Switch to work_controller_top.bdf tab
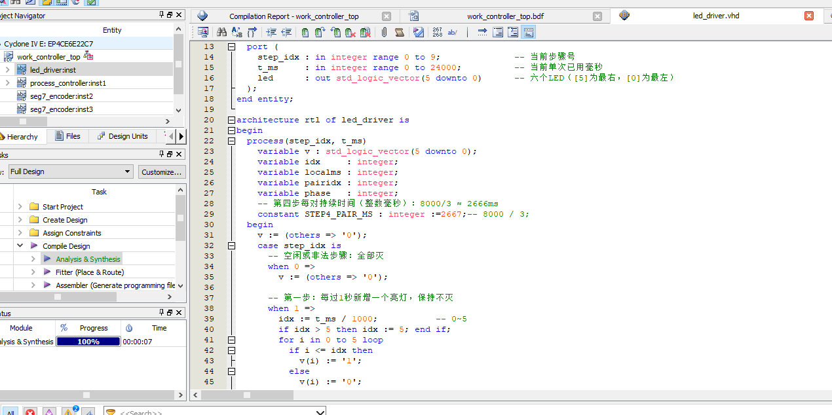The image size is (832, 415). pyautogui.click(x=505, y=16)
